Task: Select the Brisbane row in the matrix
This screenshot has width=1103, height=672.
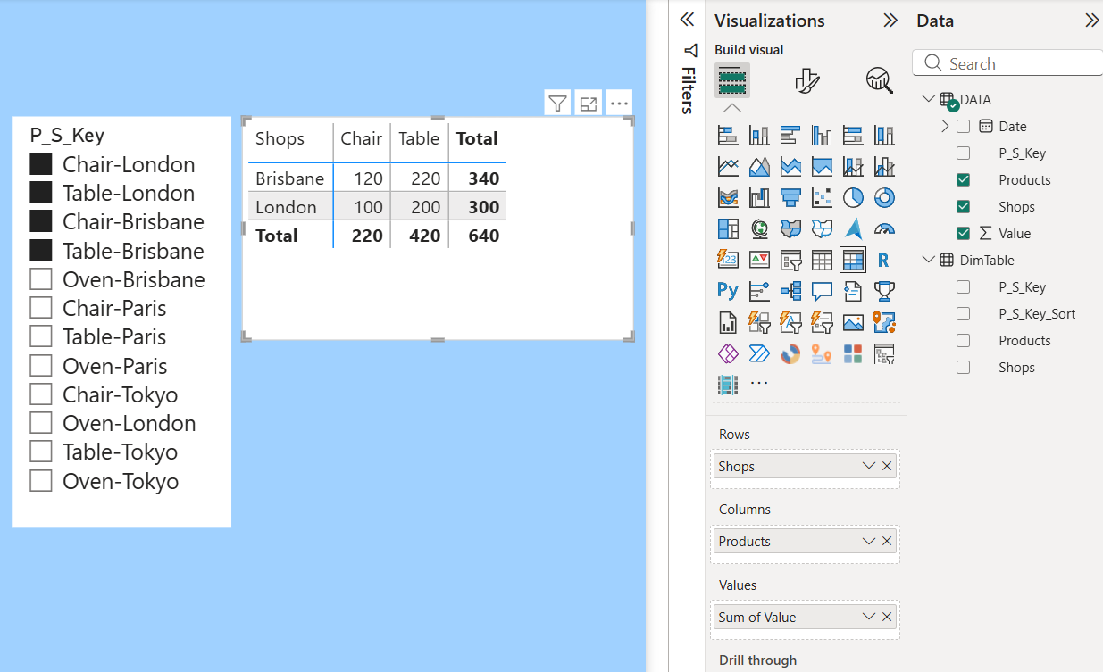Action: tap(289, 178)
